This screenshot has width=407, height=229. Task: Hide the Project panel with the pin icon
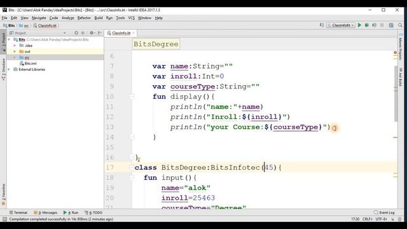pos(100,33)
